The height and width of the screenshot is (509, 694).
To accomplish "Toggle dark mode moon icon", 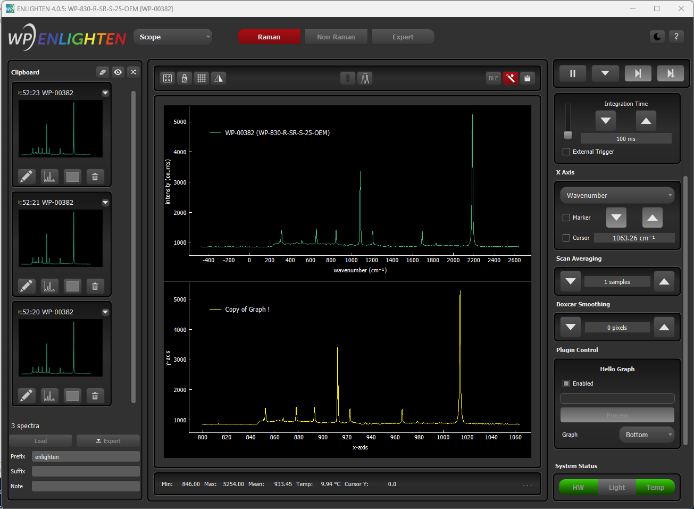I will 657,37.
